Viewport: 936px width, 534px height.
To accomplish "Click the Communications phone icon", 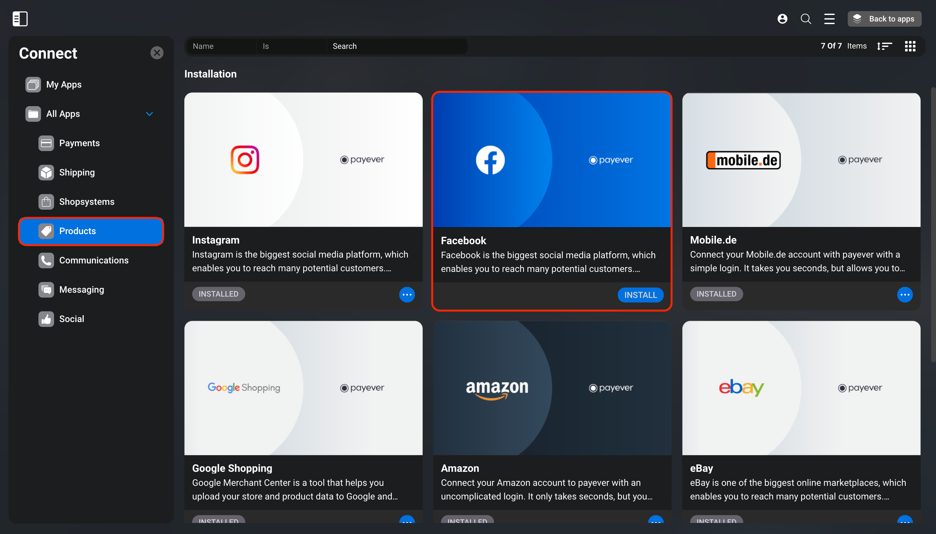I will tap(46, 260).
